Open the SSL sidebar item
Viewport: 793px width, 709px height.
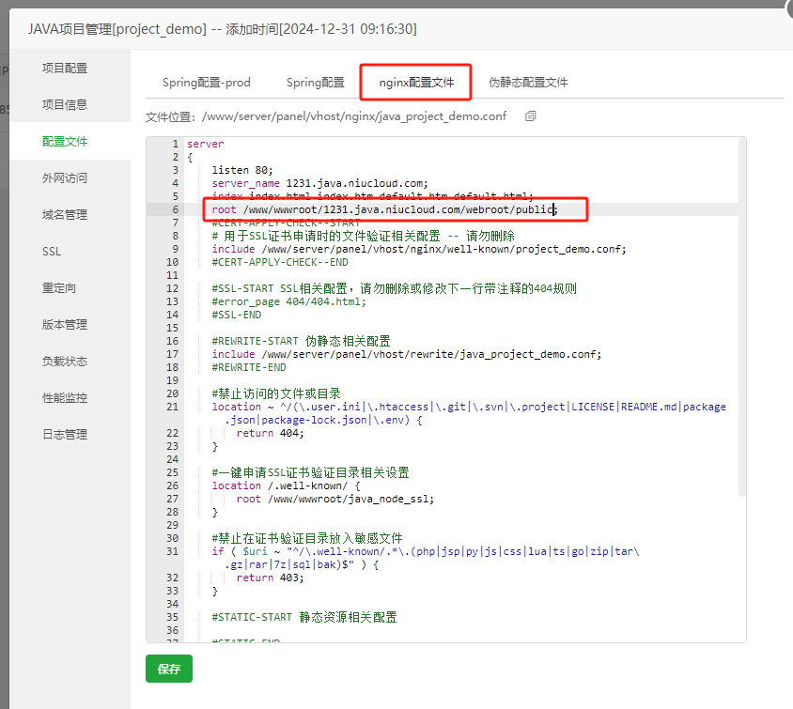(52, 252)
